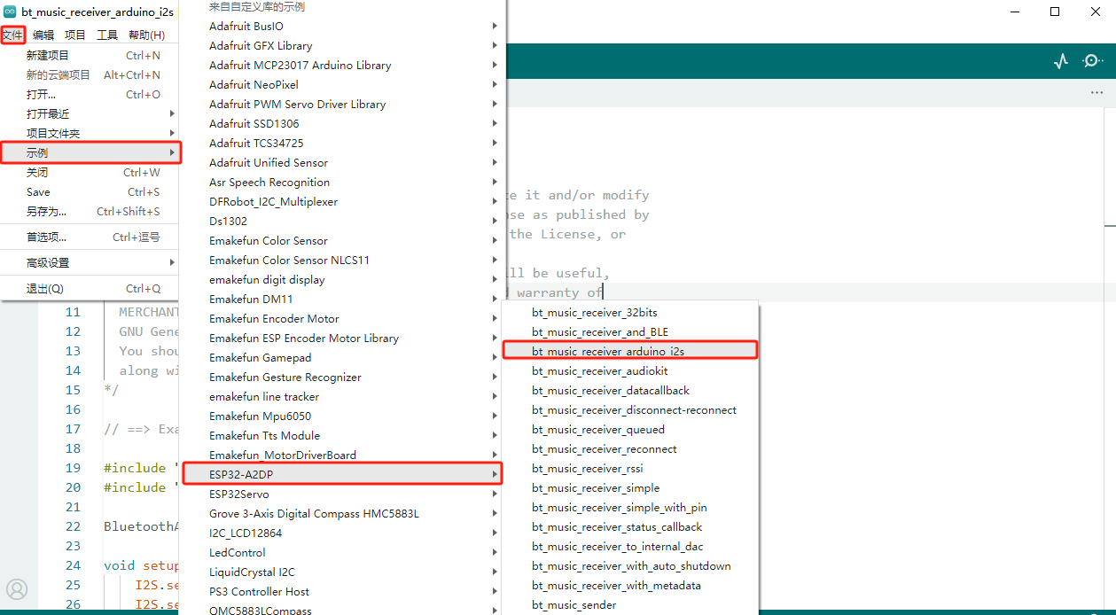
Task: Click the Arduino logo in title bar
Action: coord(11,12)
